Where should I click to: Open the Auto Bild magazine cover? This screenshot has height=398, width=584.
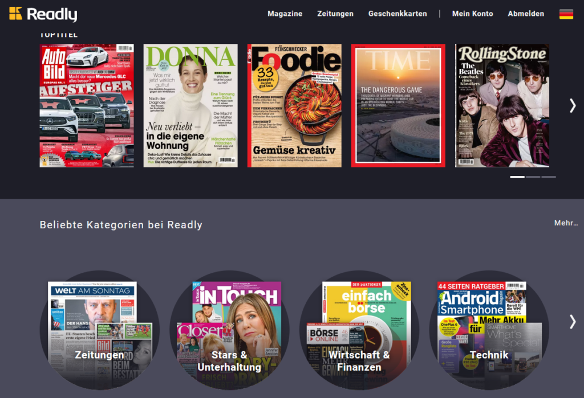[87, 106]
